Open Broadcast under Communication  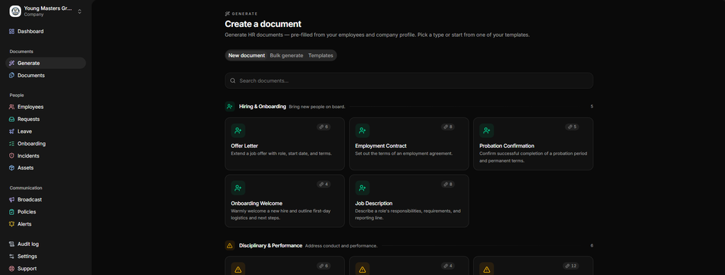pos(45,199)
